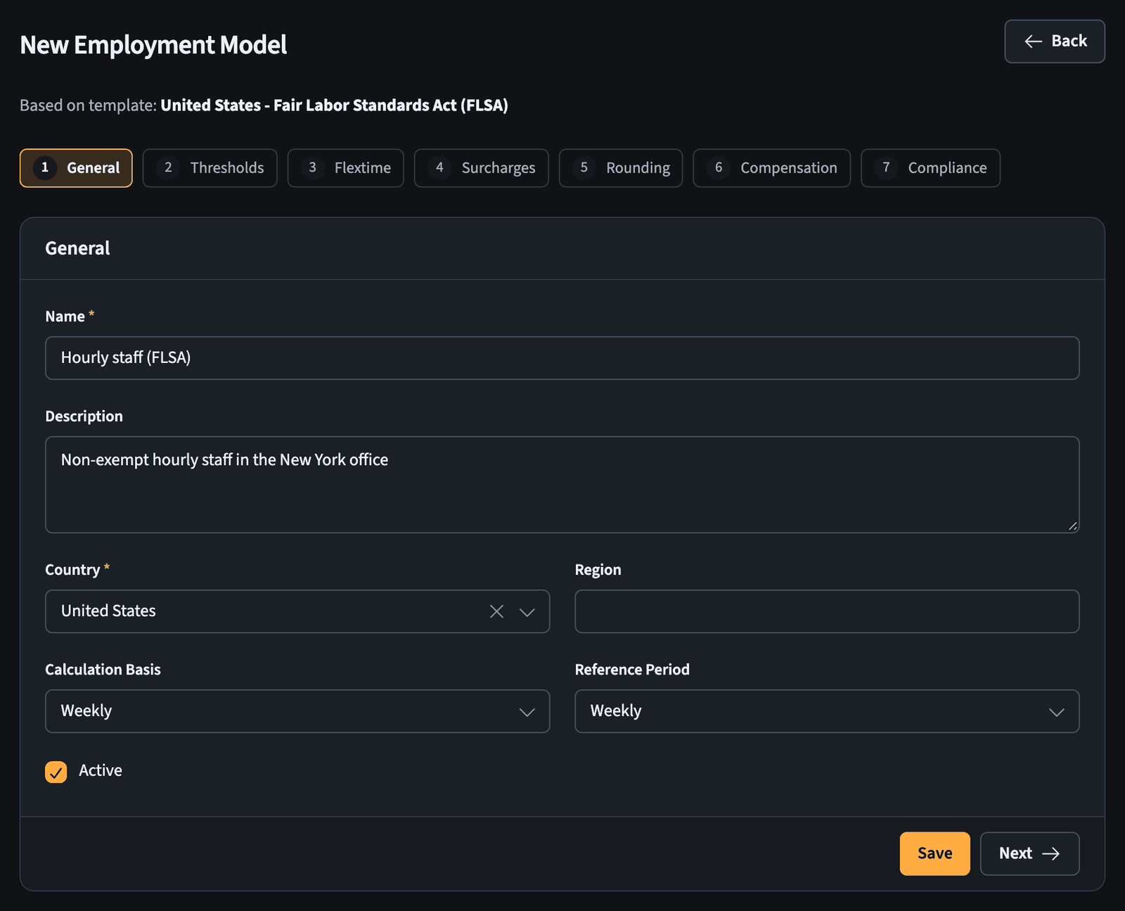Save the employment model
The image size is (1125, 911).
[x=935, y=853]
